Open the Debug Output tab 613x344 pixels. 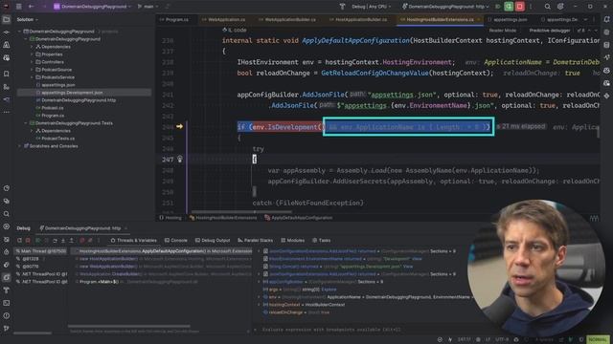[213, 240]
